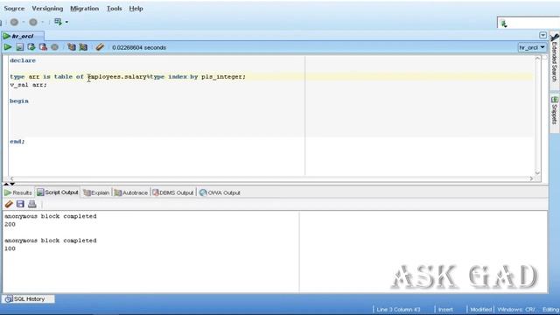Screen dimensions: 560x315
Task: Click the Cancel gray circle in worksheet toolbar
Action: click(x=54, y=47)
